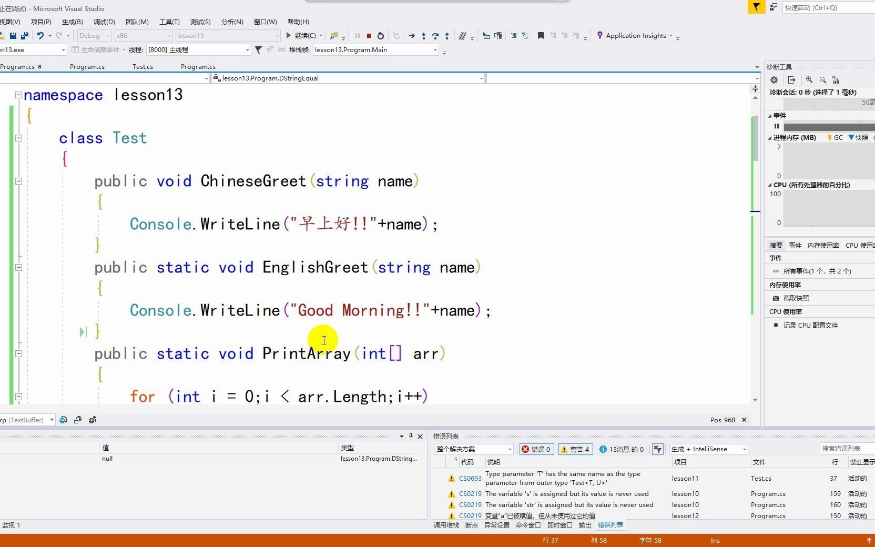
Task: Switch to the 输出 tab
Action: [585, 525]
